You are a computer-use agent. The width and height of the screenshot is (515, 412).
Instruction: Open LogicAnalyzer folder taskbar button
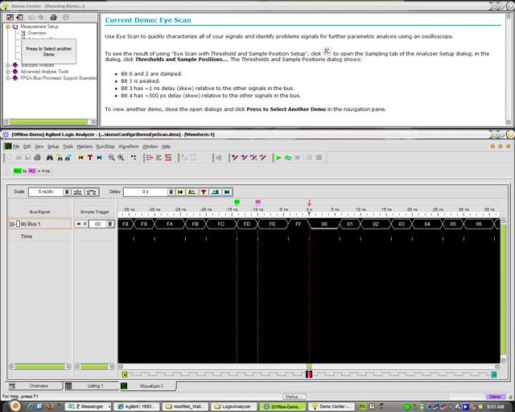pyautogui.click(x=233, y=406)
